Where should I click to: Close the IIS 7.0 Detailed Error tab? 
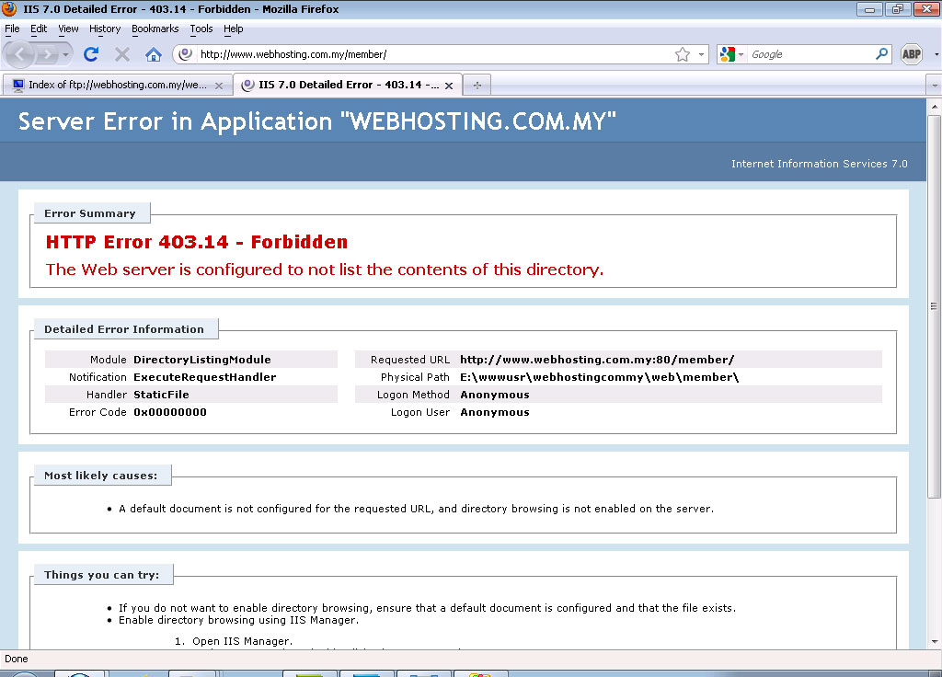[x=449, y=86]
